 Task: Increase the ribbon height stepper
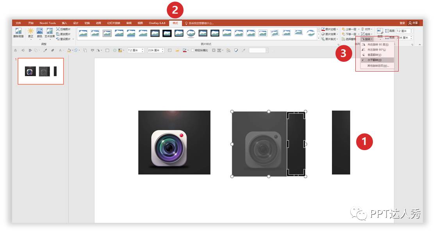(411, 30)
